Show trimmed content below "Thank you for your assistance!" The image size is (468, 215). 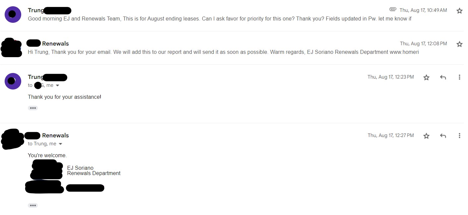pos(33,108)
